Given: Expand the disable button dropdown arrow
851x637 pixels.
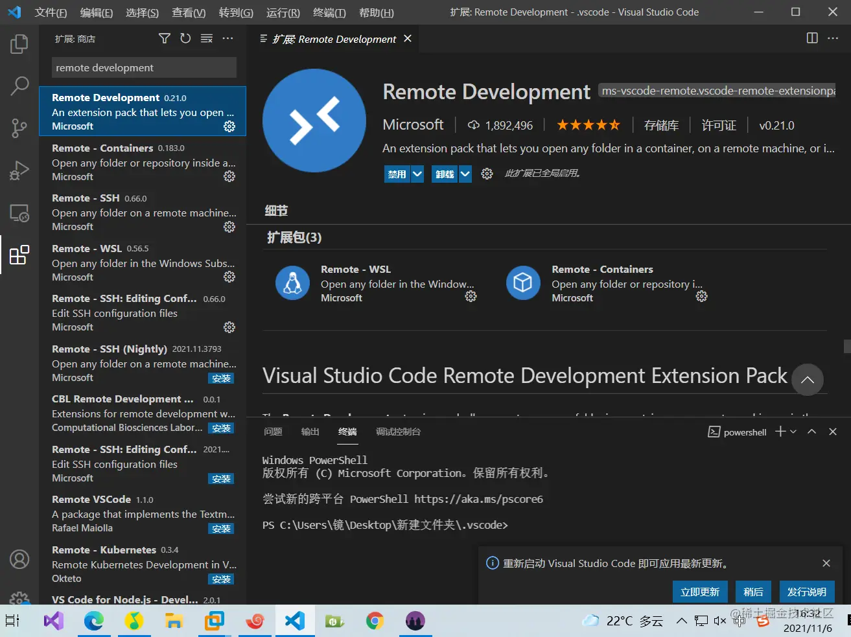Looking at the screenshot, I should [417, 174].
